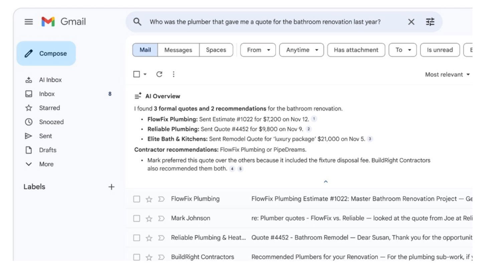Open the main hamburger menu
Screen dimensions: 498x270
click(x=28, y=22)
